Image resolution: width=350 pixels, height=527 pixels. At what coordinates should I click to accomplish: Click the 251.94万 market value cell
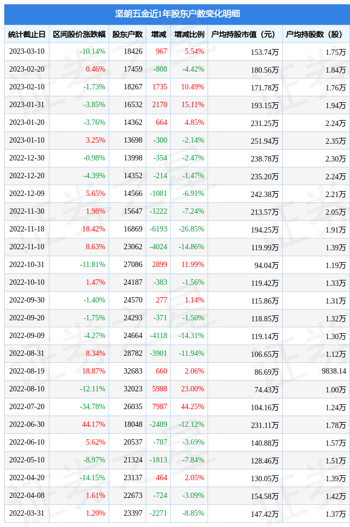pyautogui.click(x=265, y=141)
